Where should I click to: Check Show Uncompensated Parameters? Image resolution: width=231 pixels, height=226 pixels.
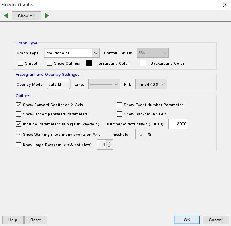coord(18,114)
